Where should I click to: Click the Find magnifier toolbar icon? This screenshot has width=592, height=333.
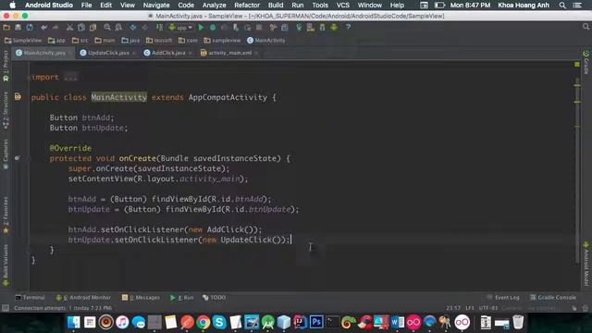(x=107, y=27)
